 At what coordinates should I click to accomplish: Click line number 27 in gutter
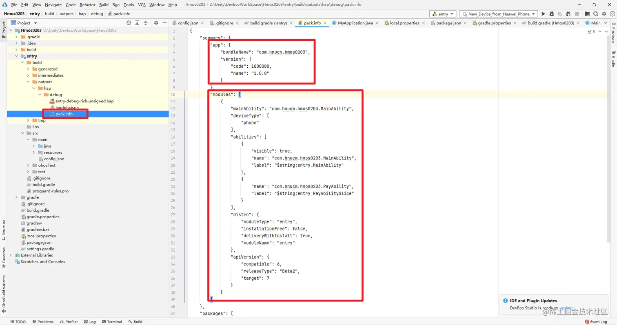[173, 215]
